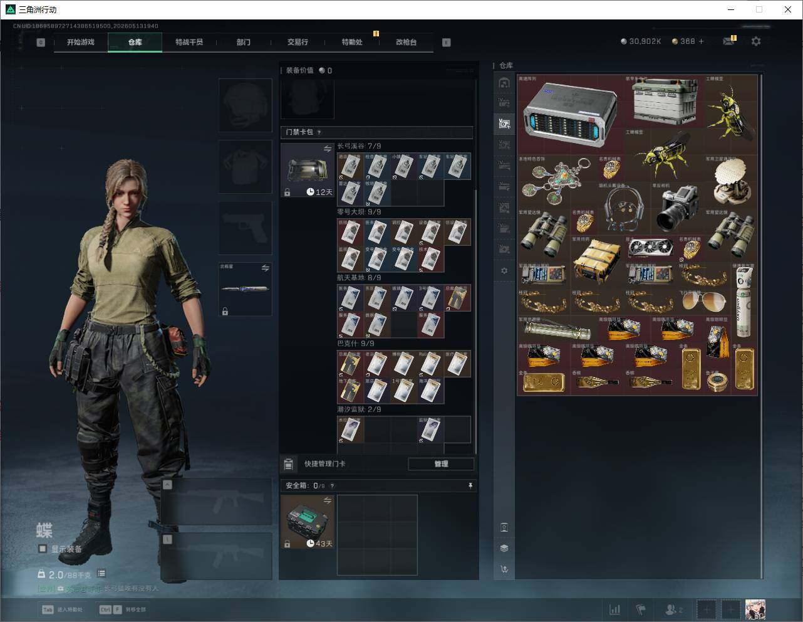Go to the 交易行 tab
The image size is (803, 622).
pos(298,42)
